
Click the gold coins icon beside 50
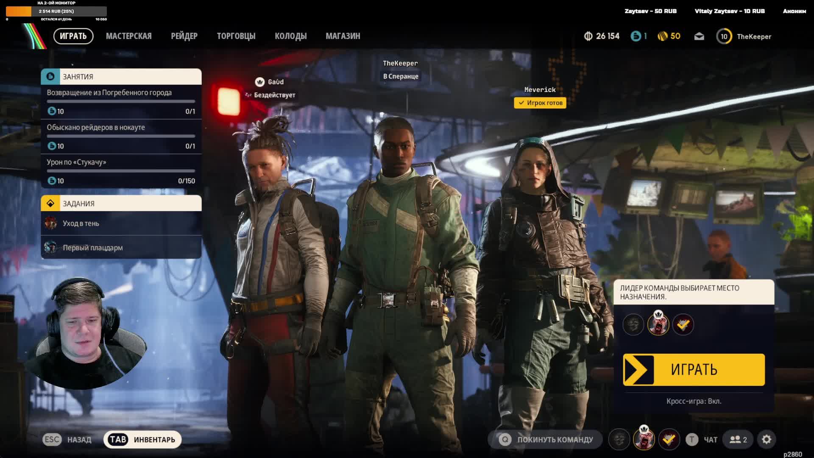pyautogui.click(x=663, y=36)
